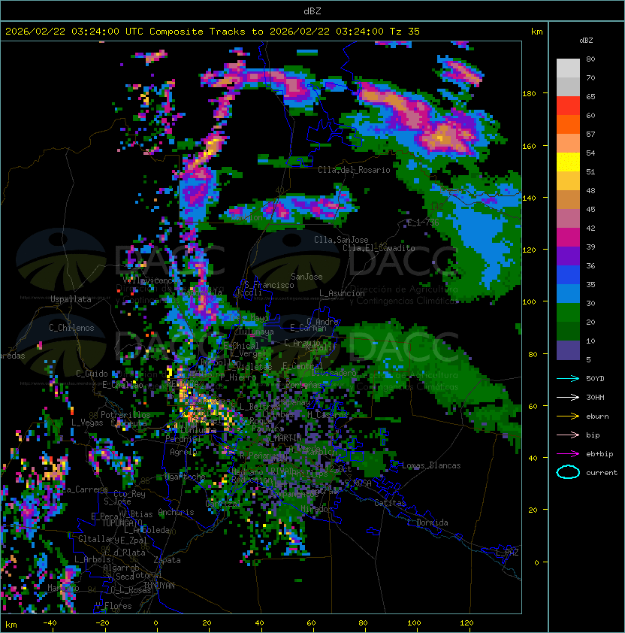Screen dimensions: 625x633
Task: Click the -40 km mark on horizontal axis
Action: pos(50,623)
